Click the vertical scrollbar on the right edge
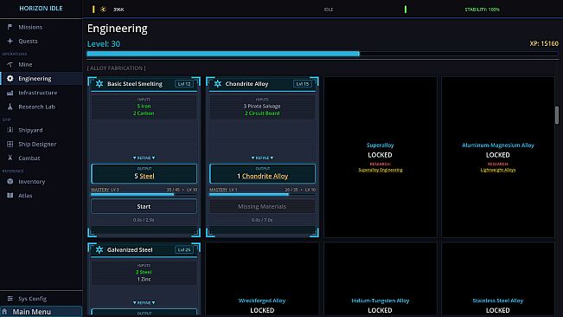563x317 pixels. pos(557,115)
